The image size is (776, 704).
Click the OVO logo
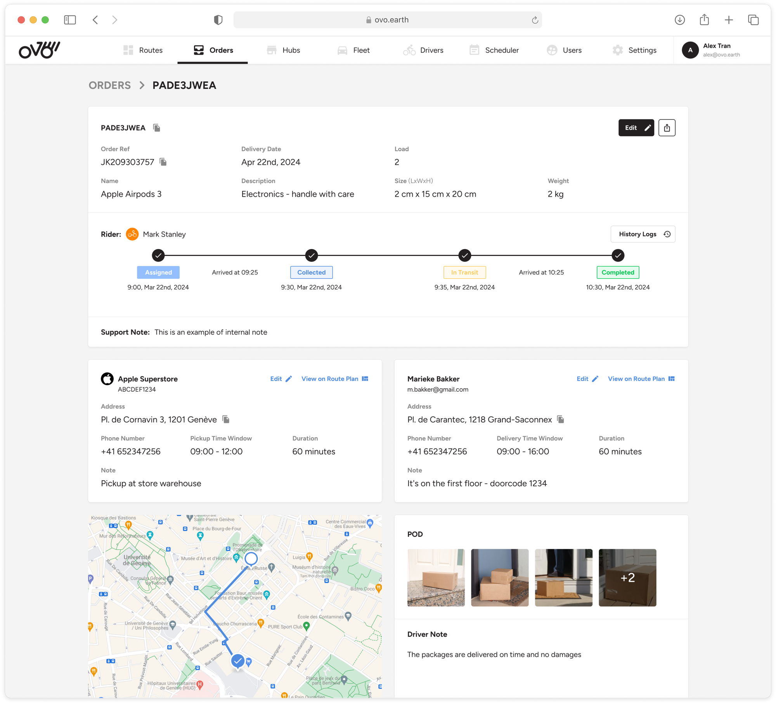pos(39,50)
